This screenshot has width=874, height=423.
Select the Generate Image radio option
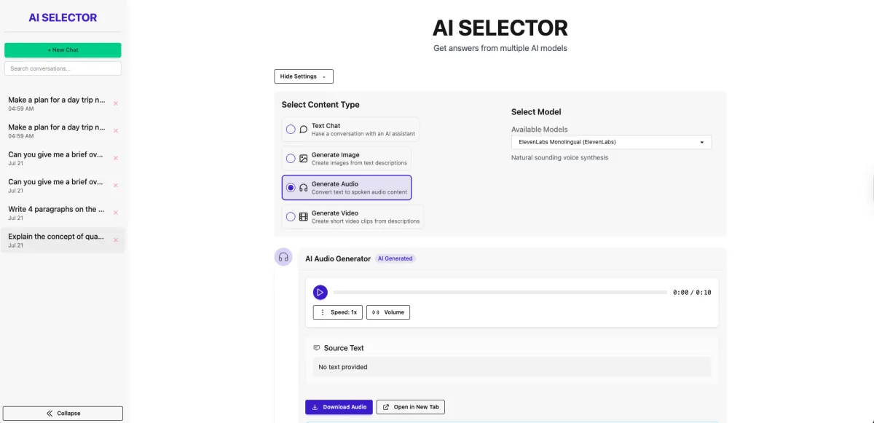tap(291, 158)
